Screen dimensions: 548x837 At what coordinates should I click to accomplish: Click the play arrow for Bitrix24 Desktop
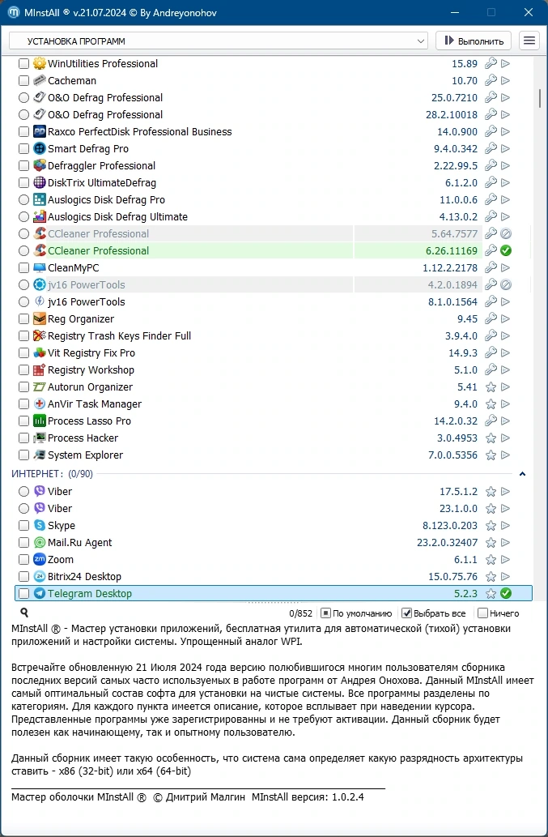point(505,577)
